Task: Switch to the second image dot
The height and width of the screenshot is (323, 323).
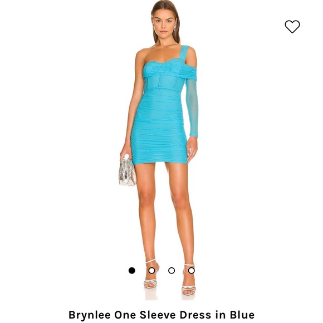Action: [151, 271]
